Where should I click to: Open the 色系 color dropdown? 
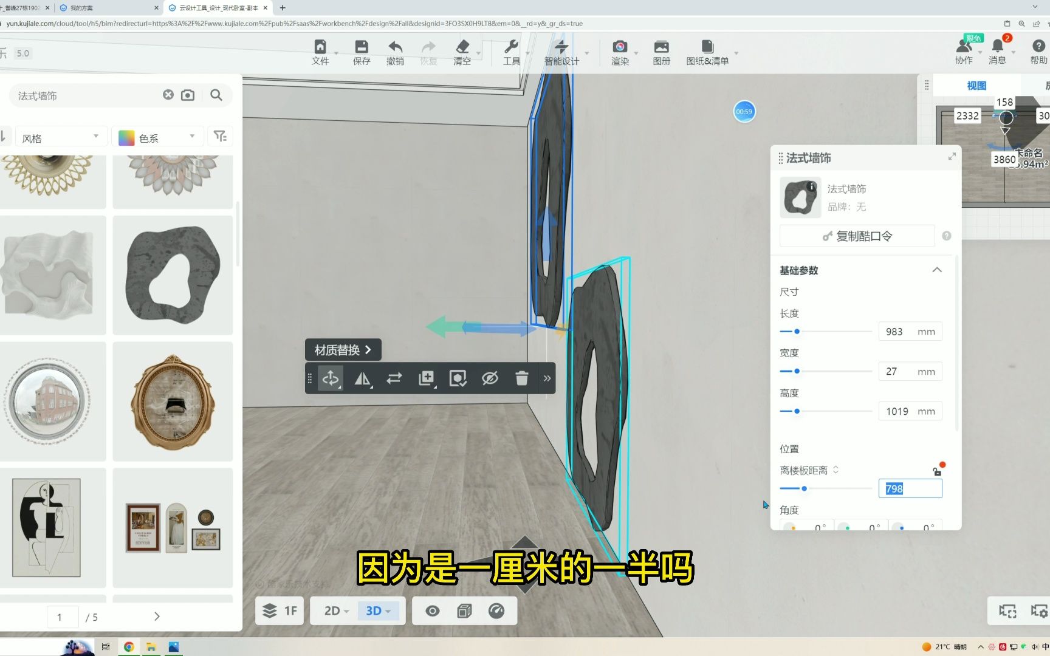158,138
